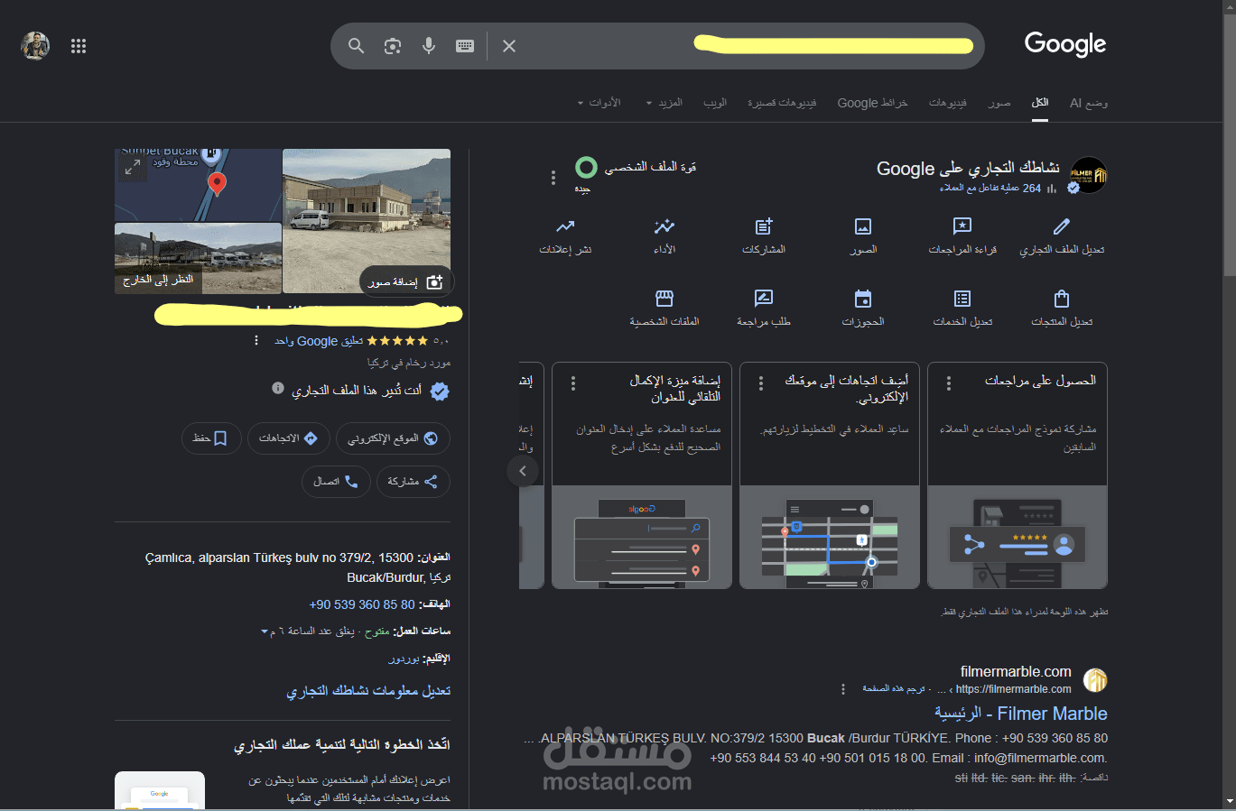
Task: Click the حفظ save button
Action: pos(211,438)
